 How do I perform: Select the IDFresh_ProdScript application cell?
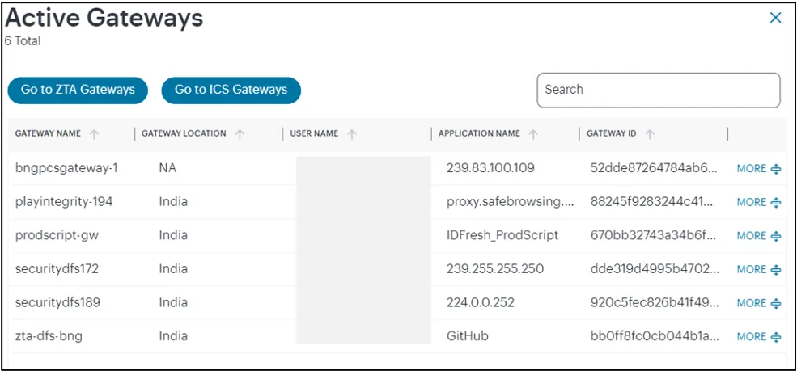(502, 235)
